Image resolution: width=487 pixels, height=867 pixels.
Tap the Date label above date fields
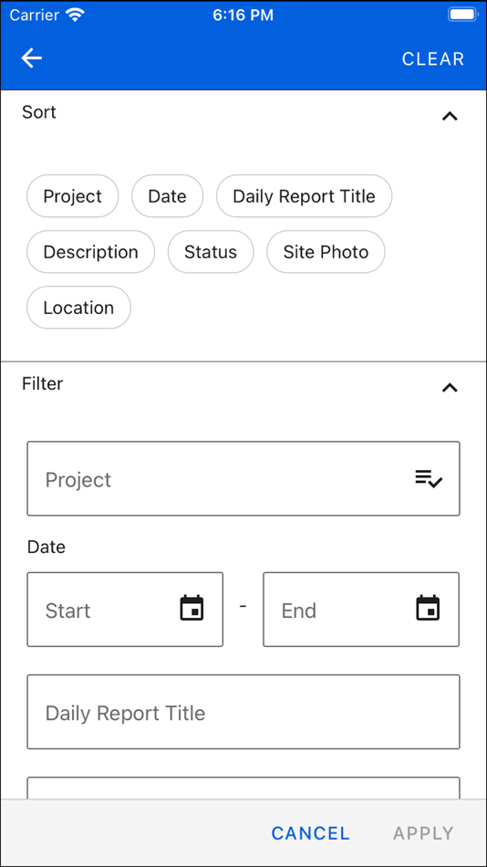(x=47, y=548)
